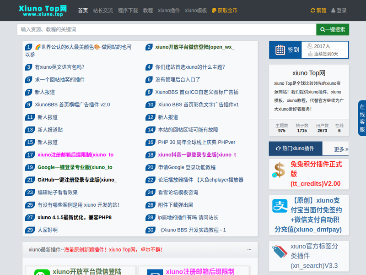The height and width of the screenshot is (275, 366).
Task: Open the 在线客服 side tab
Action: (362, 118)
